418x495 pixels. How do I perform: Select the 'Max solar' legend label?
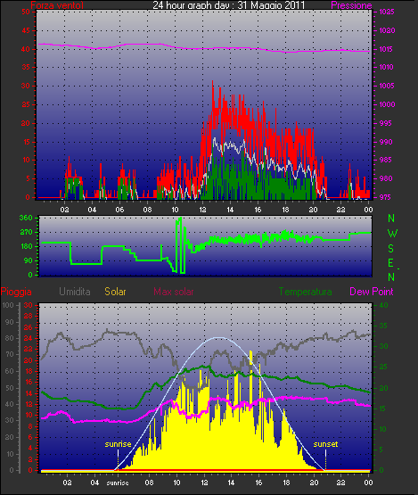(174, 292)
